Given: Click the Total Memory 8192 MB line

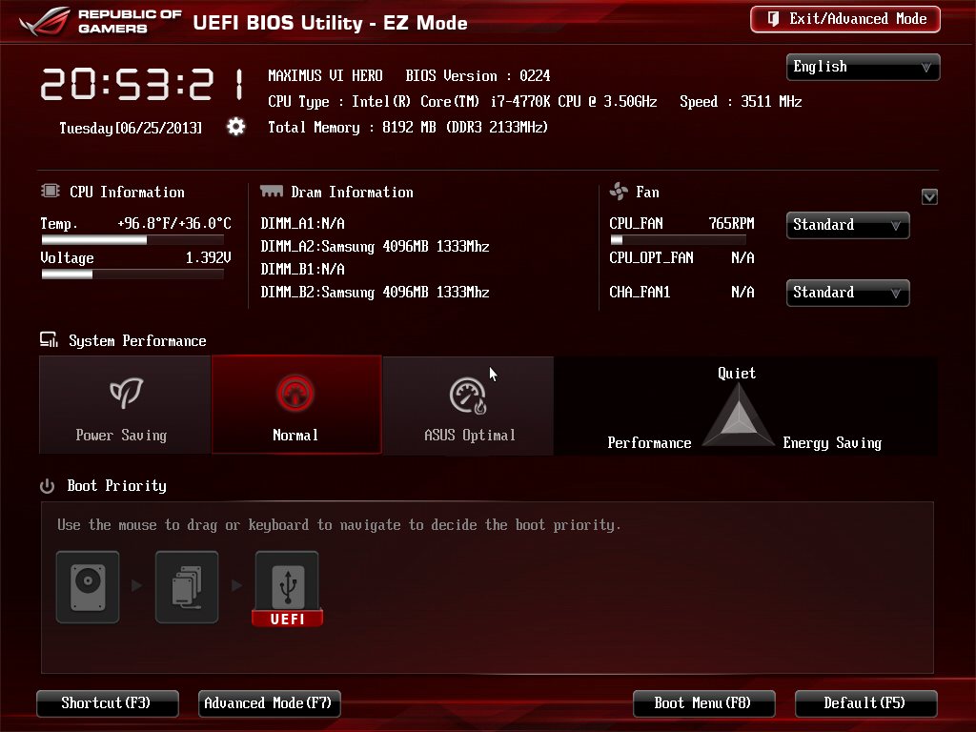Looking at the screenshot, I should click(408, 127).
